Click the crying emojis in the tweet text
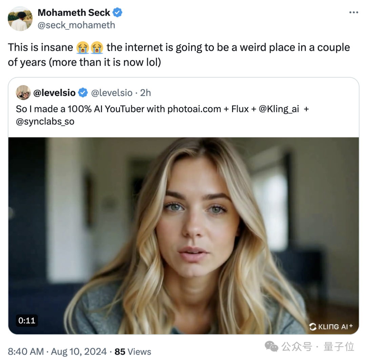Viewport: 366px width, 361px height. (90, 47)
